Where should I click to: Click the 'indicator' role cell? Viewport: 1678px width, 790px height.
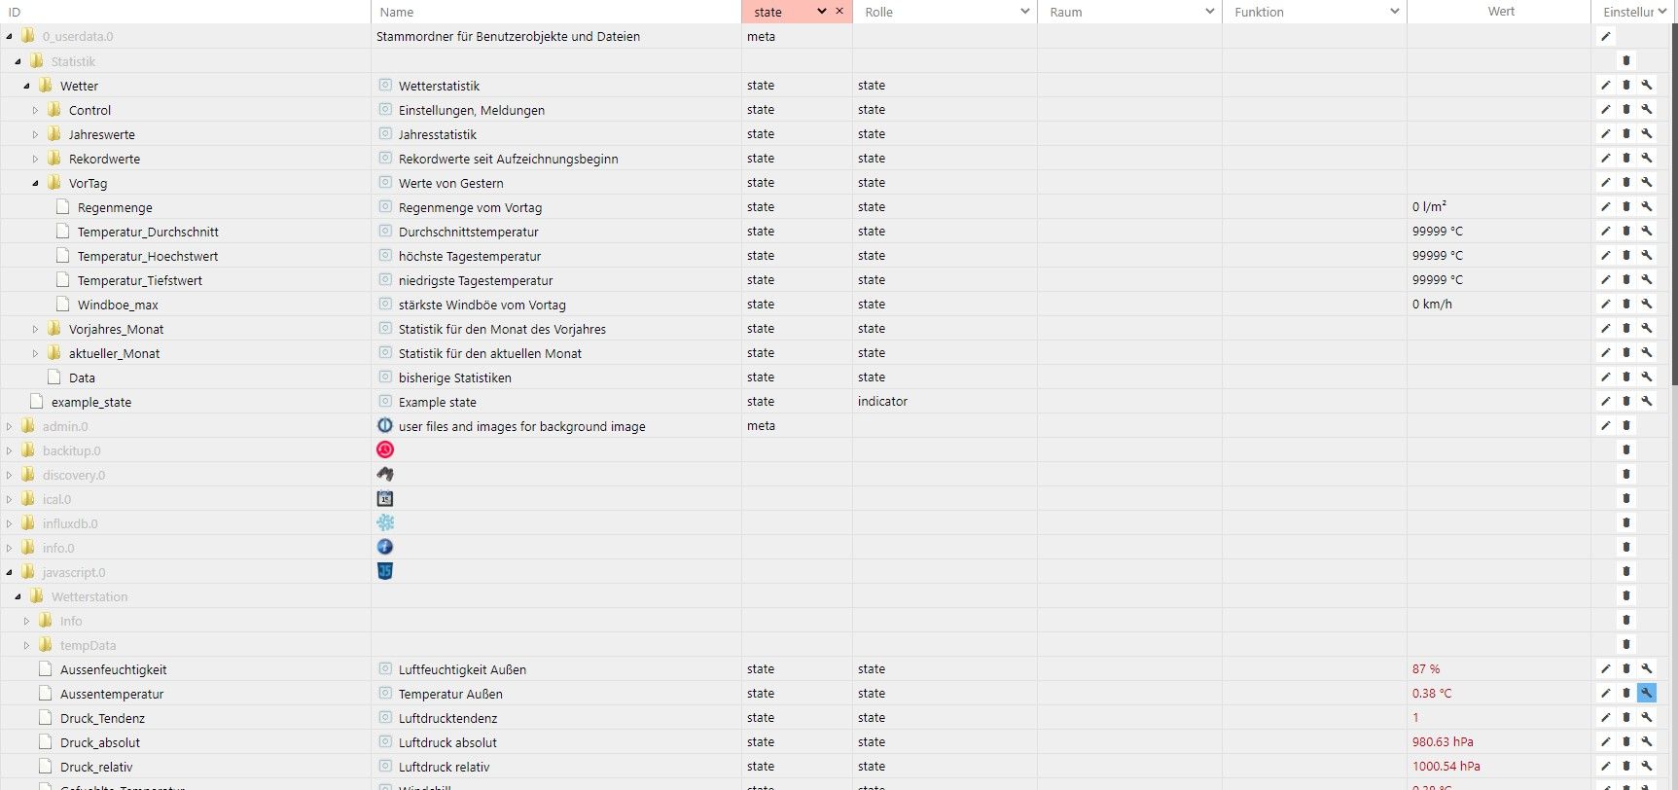pos(882,401)
